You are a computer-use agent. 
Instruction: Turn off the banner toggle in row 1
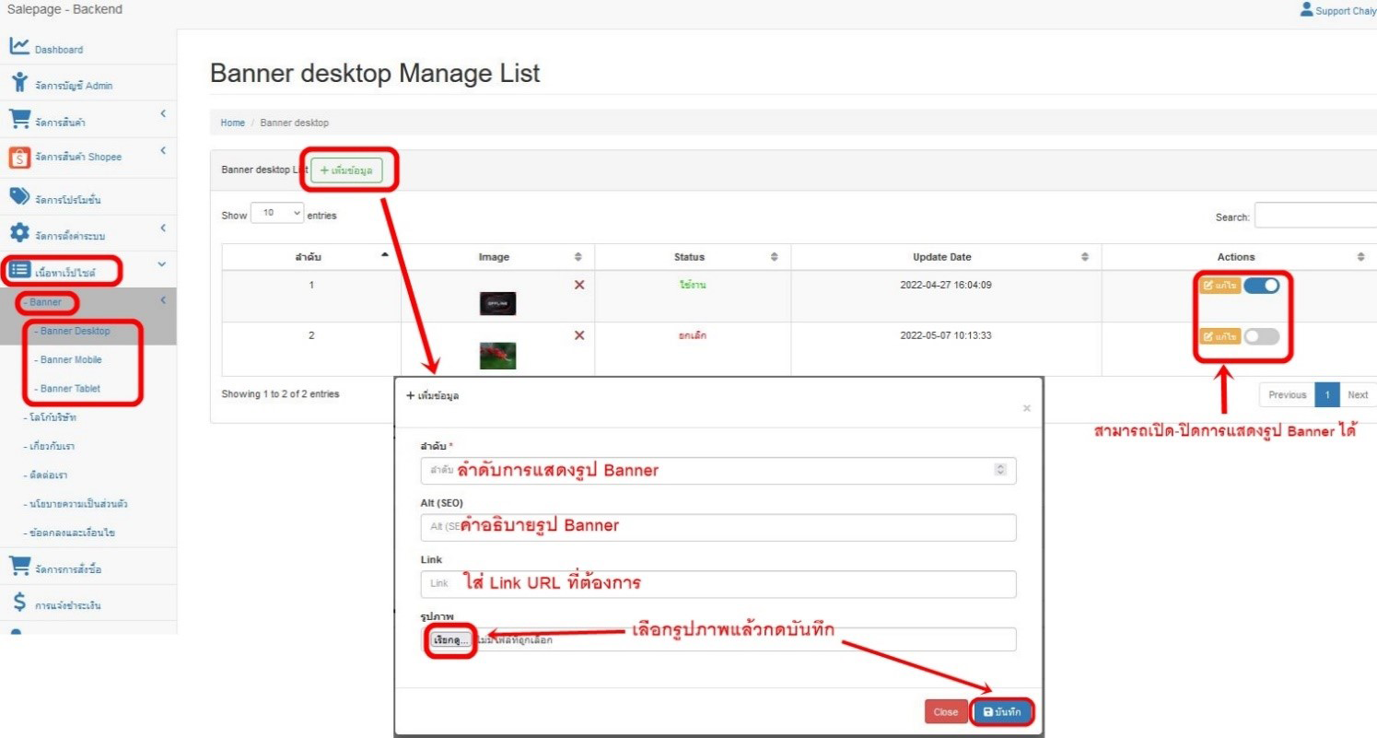tap(1261, 286)
